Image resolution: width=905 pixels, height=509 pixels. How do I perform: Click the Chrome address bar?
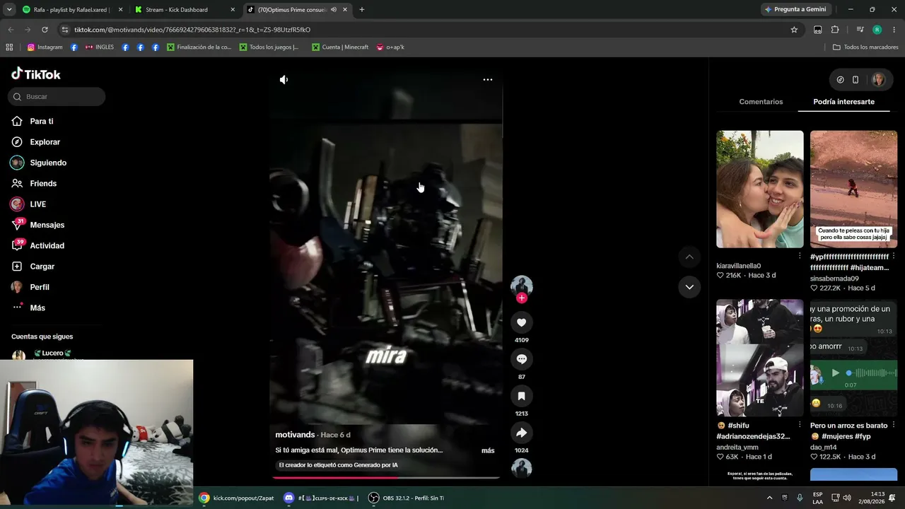[x=424, y=30]
